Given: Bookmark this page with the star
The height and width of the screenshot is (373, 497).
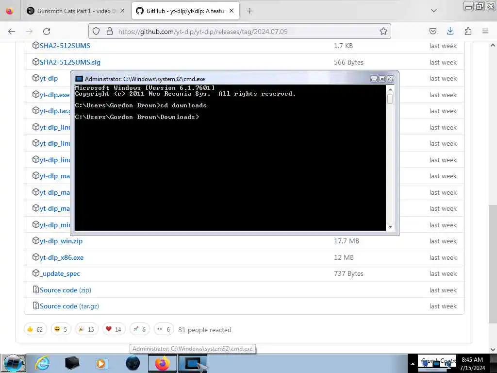Looking at the screenshot, I should [x=383, y=32].
